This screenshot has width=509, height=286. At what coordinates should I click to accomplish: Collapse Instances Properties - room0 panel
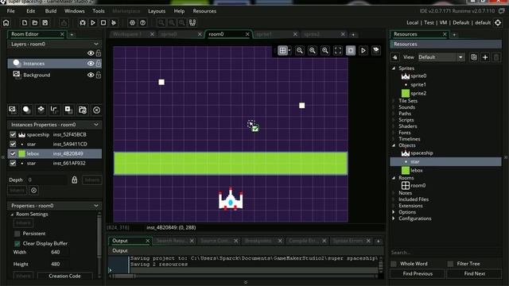coord(96,125)
